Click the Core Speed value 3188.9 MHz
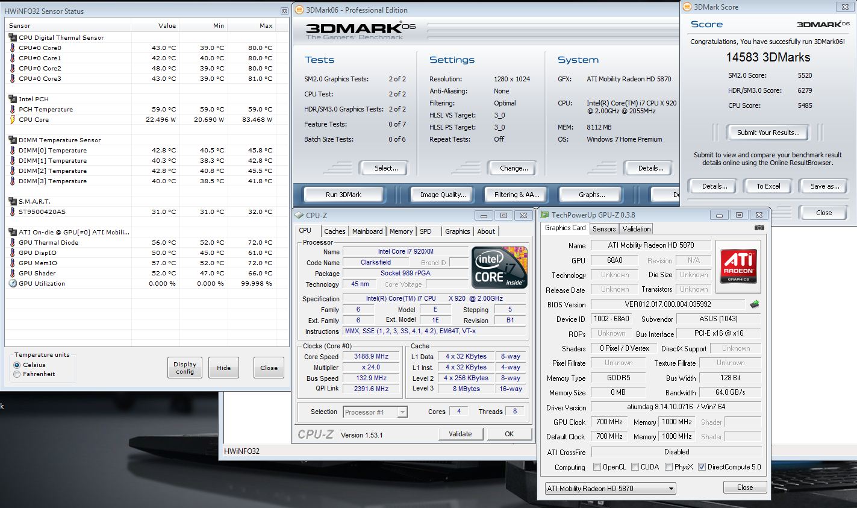857x508 pixels. point(371,356)
